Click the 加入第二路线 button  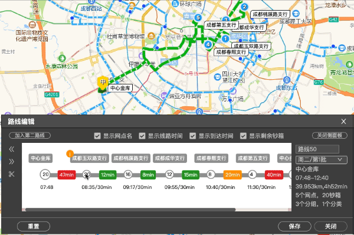[x=29, y=135]
